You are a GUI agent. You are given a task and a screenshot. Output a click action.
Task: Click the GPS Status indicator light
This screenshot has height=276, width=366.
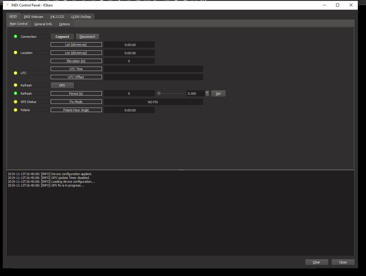[16, 101]
